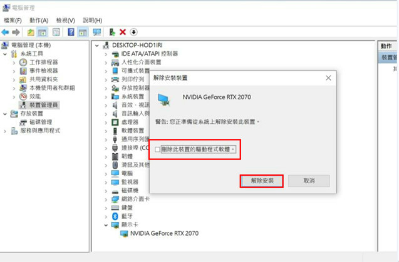
Task: Click the 處理器 device category icon
Action: click(115, 122)
